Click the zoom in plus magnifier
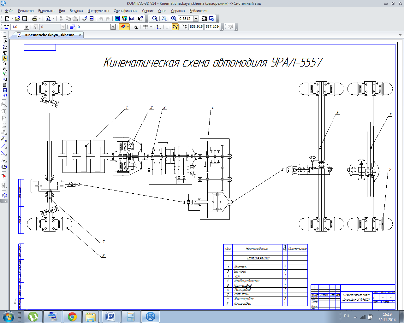The height and width of the screenshot is (323, 404). 174,19
